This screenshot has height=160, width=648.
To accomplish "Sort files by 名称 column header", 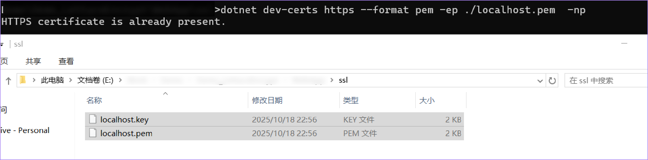I will point(94,100).
